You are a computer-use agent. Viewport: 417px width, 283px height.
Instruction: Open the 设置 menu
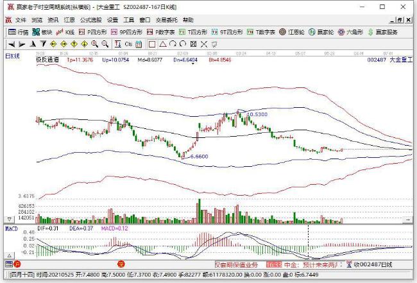pos(112,20)
